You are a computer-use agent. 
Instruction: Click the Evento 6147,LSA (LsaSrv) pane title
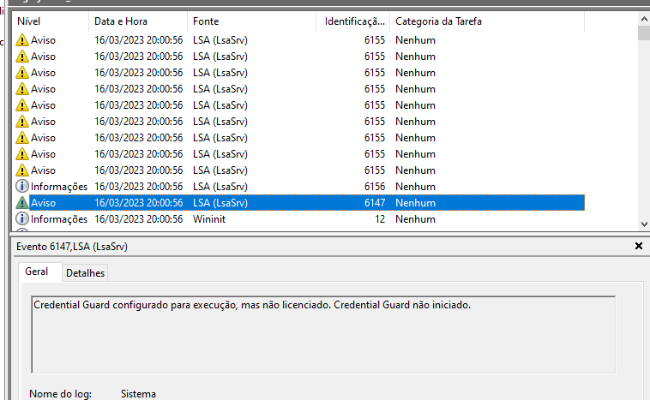click(x=72, y=247)
